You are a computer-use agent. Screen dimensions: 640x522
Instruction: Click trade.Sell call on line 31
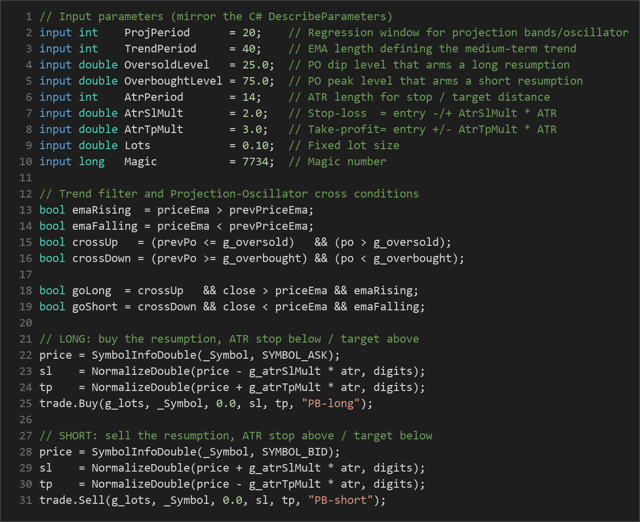pyautogui.click(x=72, y=500)
